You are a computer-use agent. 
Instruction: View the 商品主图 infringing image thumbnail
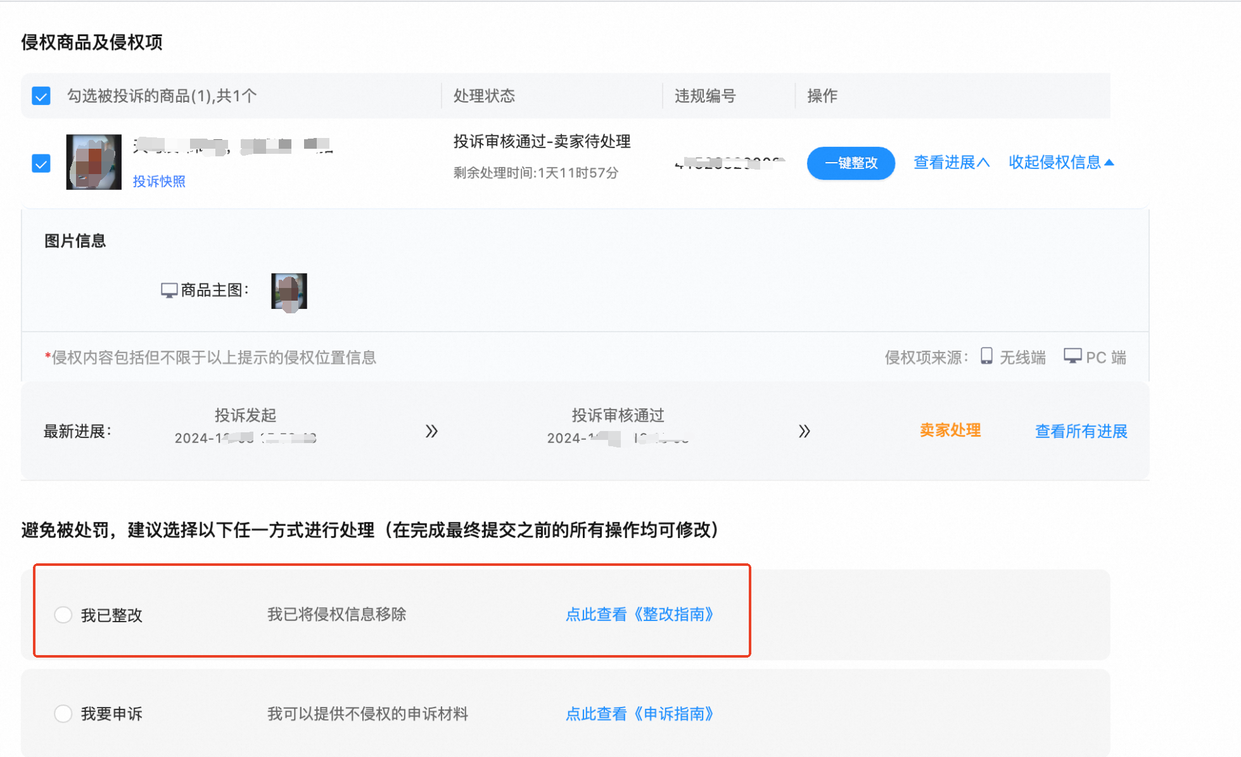pyautogui.click(x=289, y=291)
